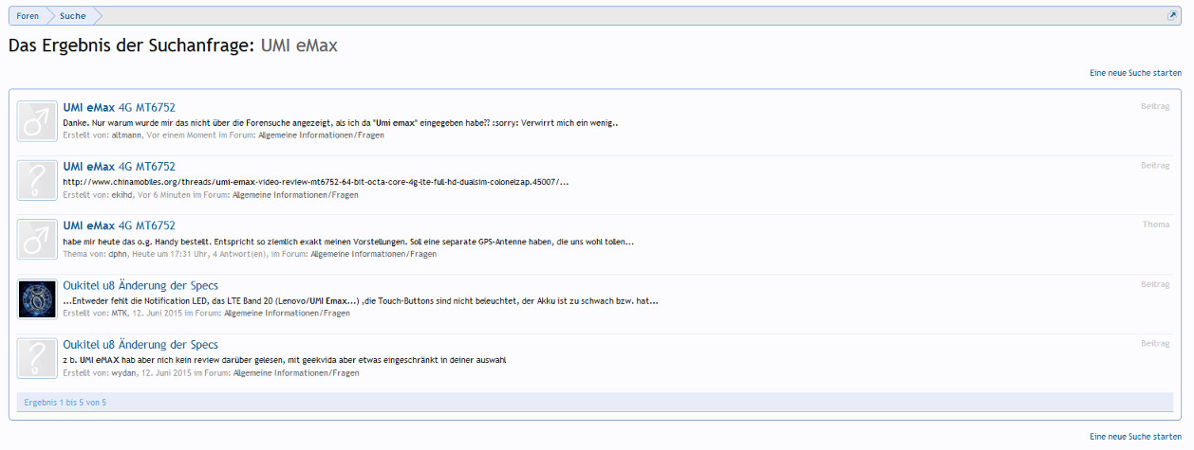Click username 'MTK' under fourth result
This screenshot has height=450, width=1194.
pos(120,314)
